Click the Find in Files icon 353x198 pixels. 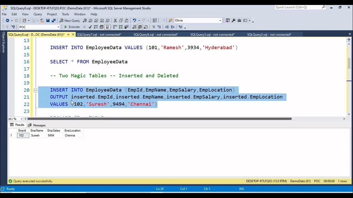(x=170, y=20)
